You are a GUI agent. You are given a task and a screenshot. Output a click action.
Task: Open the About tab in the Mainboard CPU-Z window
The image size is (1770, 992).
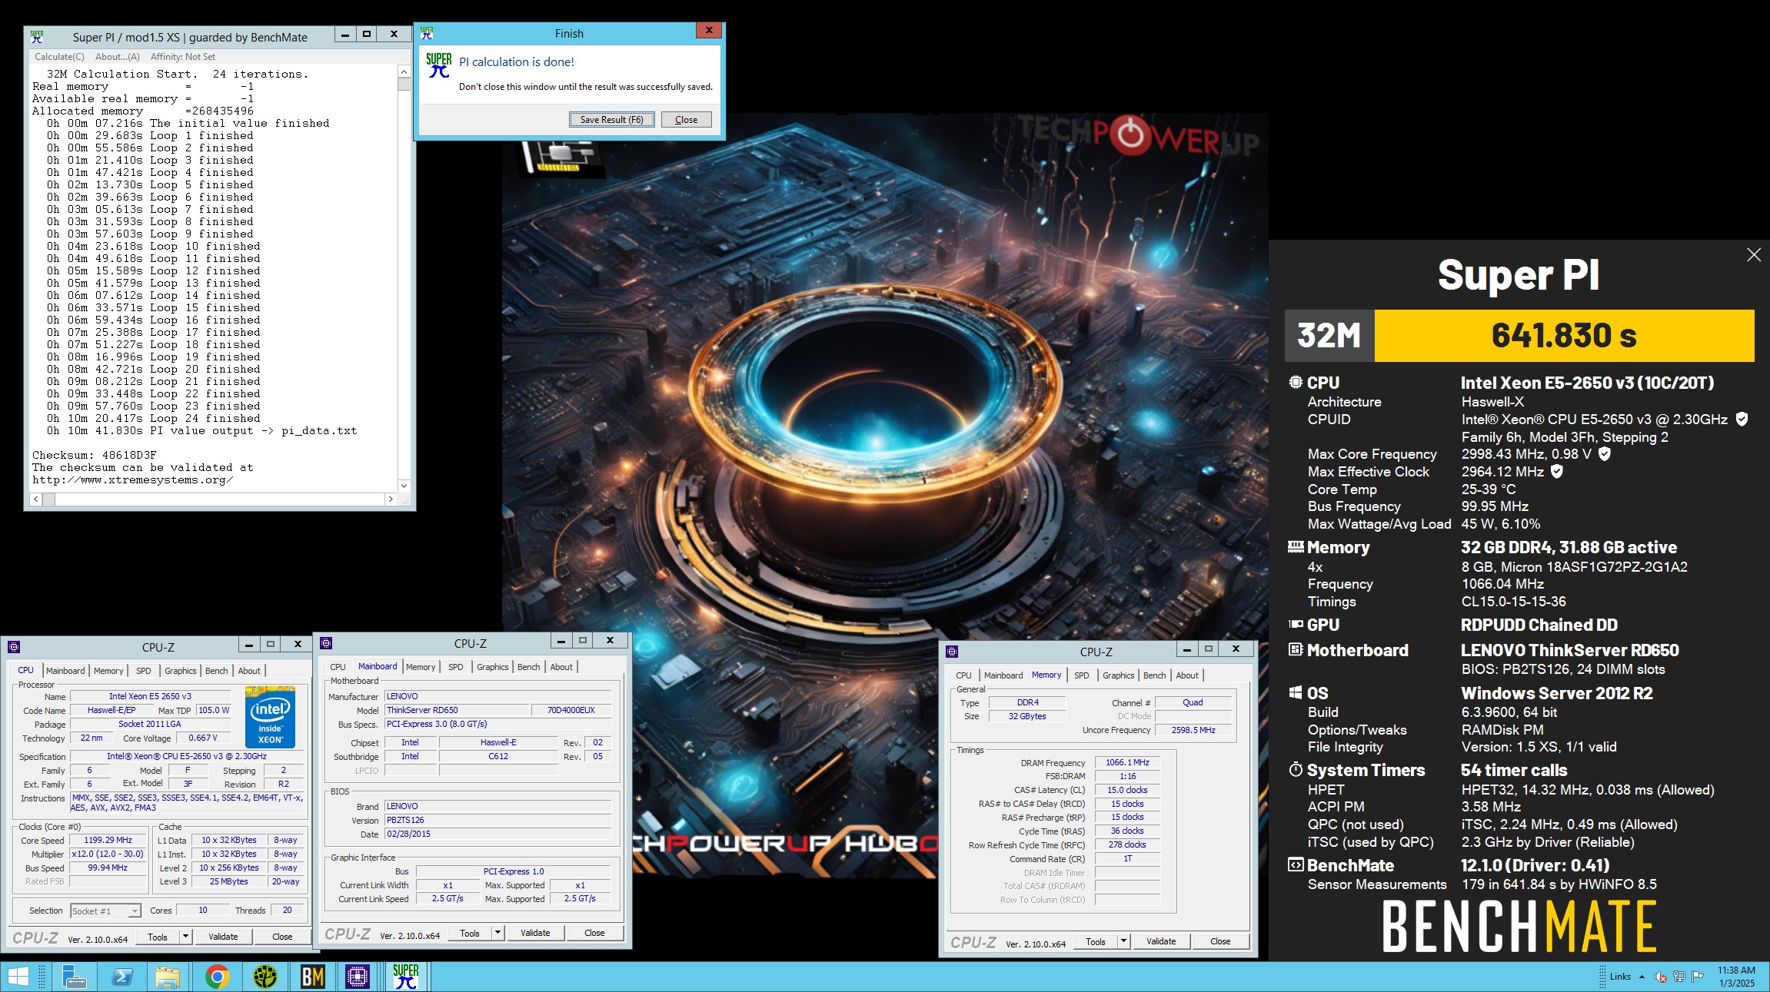coord(561,667)
